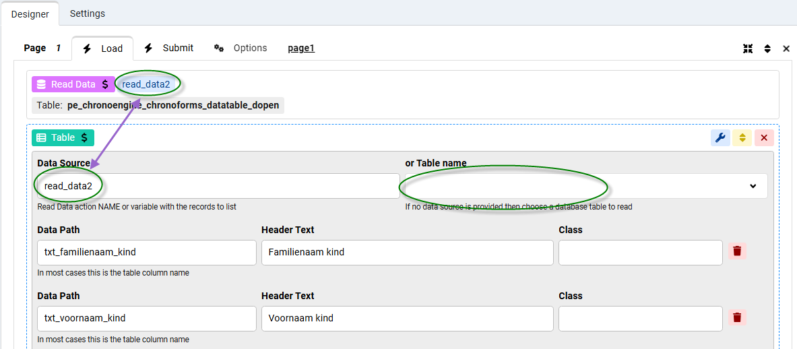
Task: Click the Voornaam kind Header Text field
Action: click(x=407, y=319)
